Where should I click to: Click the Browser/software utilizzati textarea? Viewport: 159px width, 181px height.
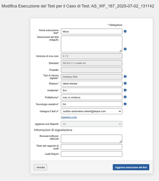point(92,139)
